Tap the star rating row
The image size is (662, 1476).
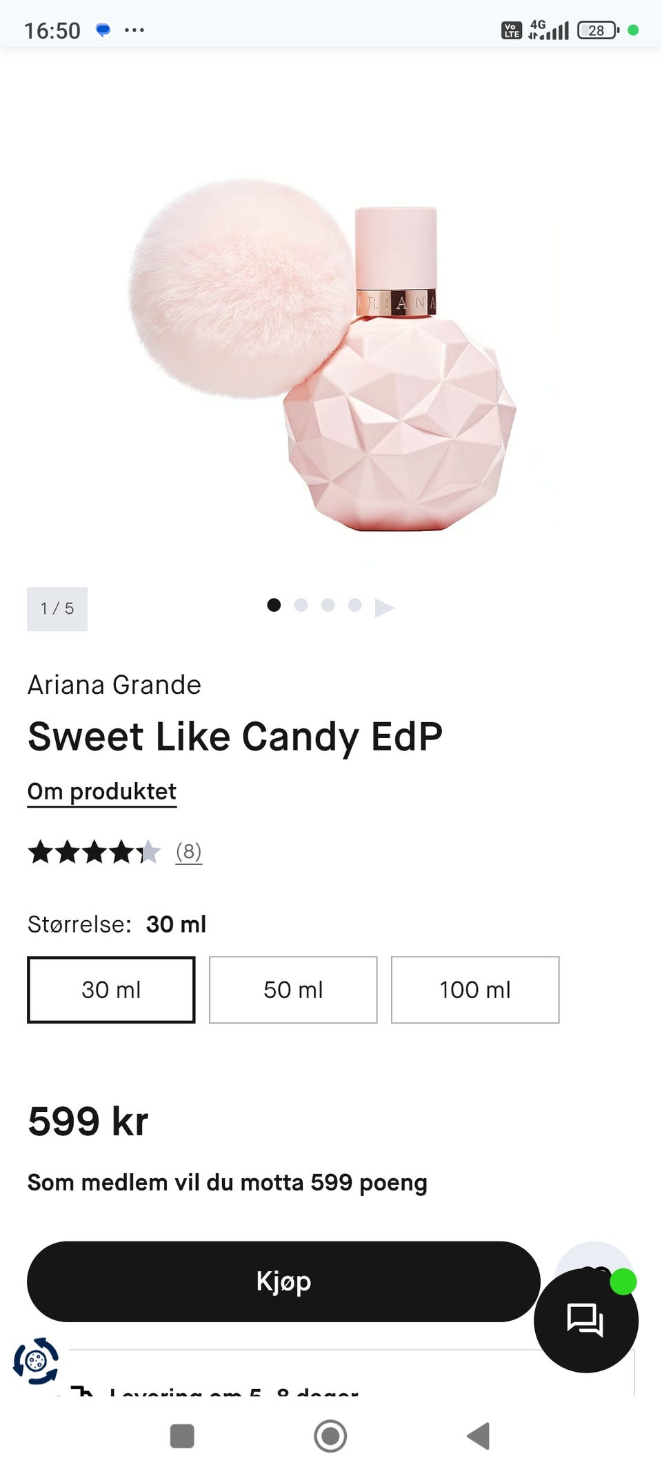94,852
